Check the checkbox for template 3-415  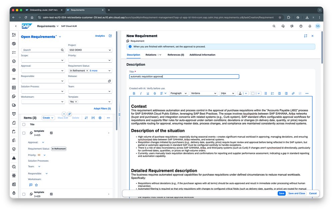pyautogui.click(x=23, y=133)
